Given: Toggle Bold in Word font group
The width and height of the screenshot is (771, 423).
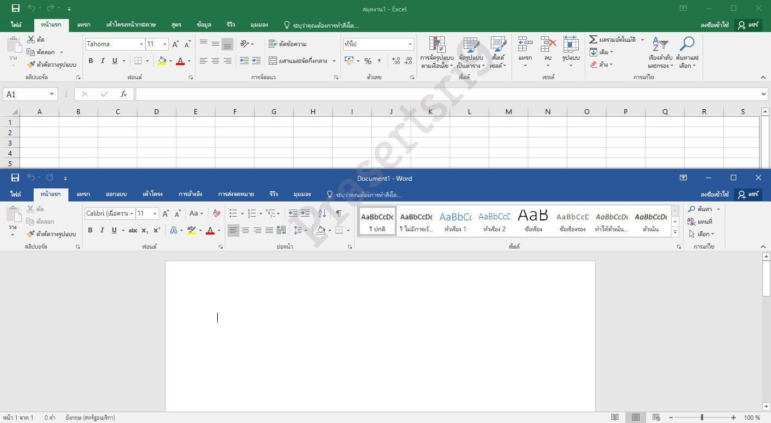Looking at the screenshot, I should point(90,230).
